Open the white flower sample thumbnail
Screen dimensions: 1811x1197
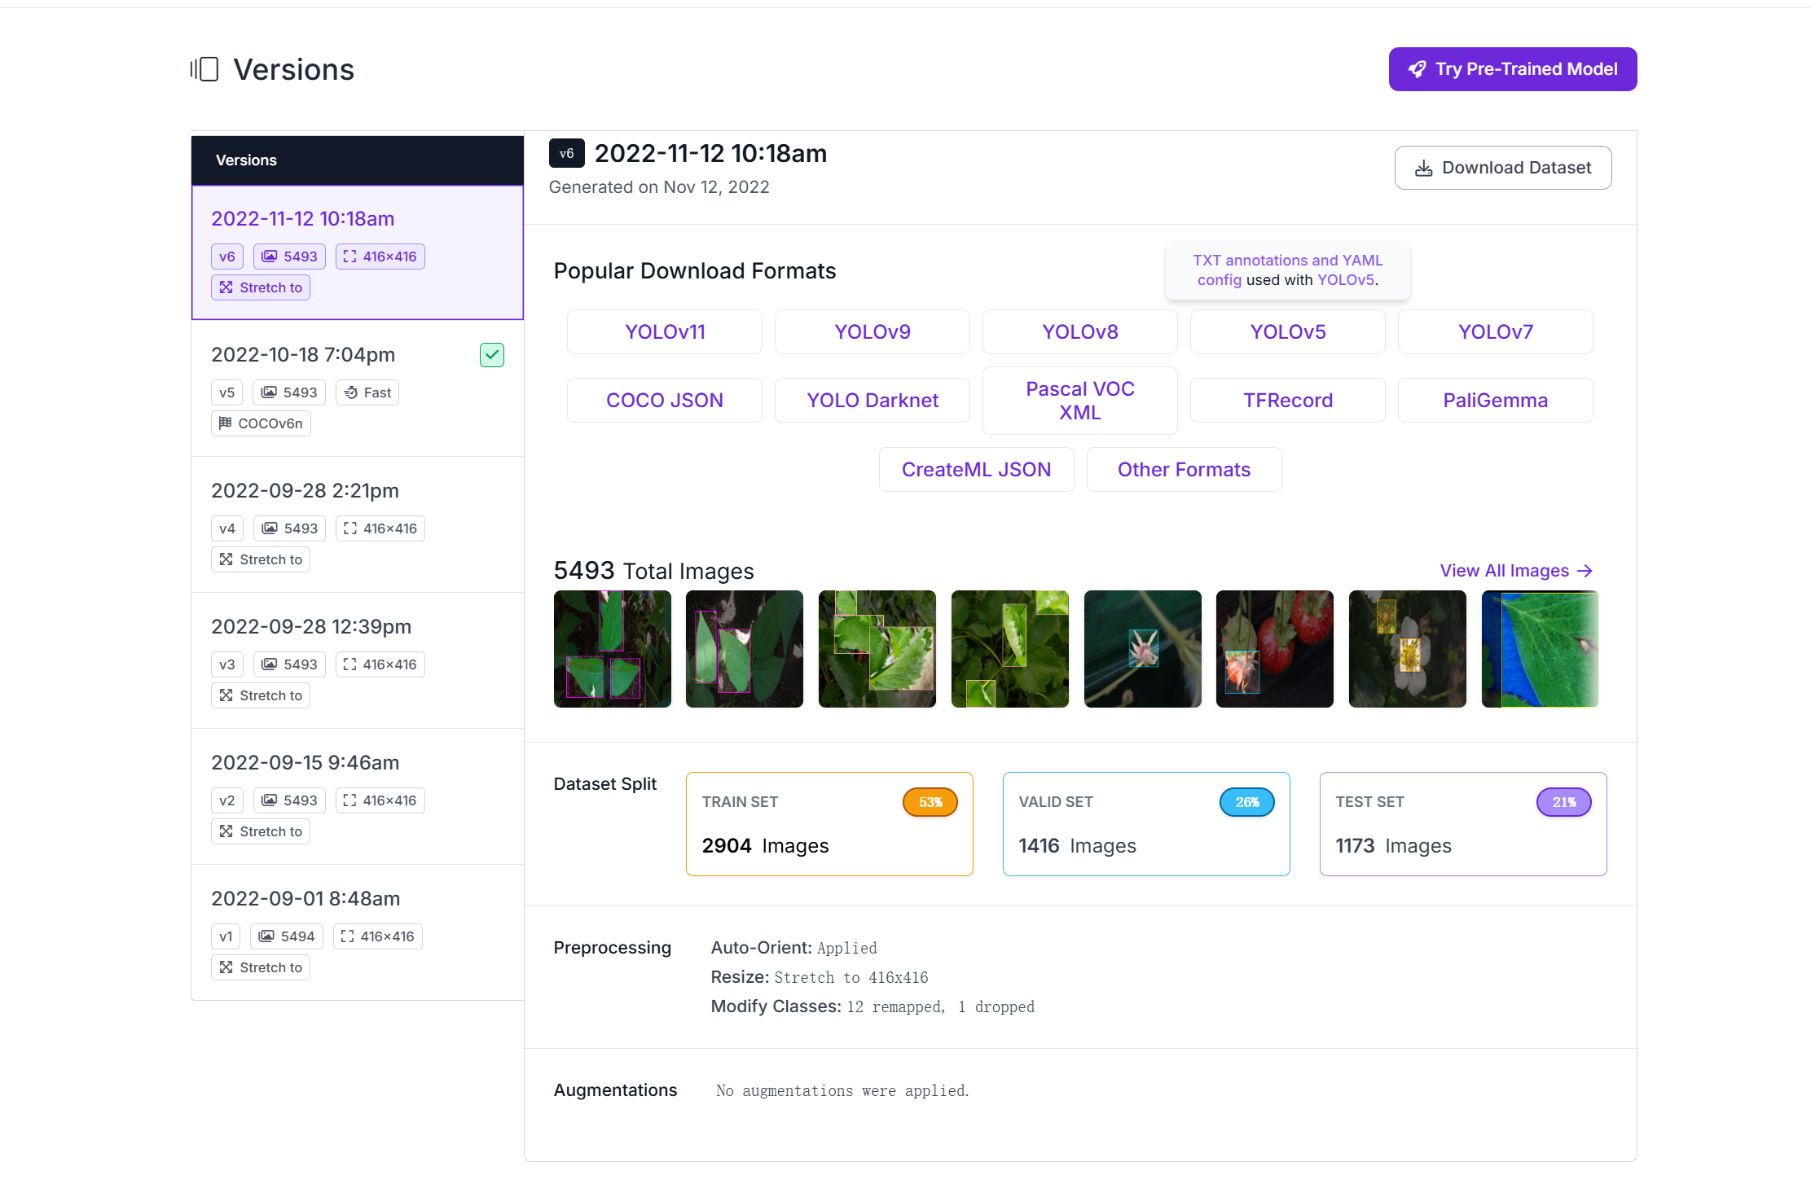[x=1408, y=649]
